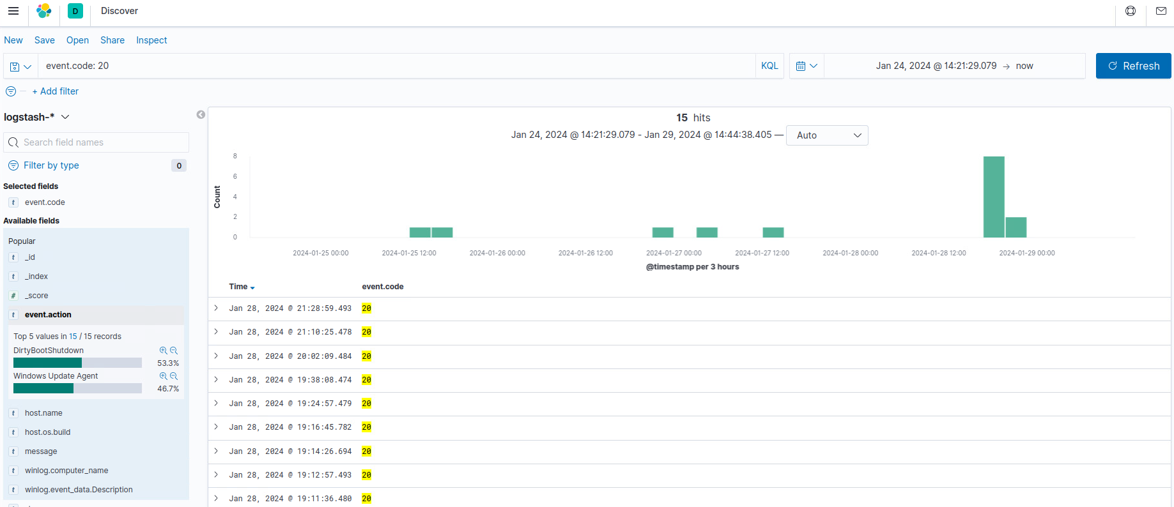Click the tallest histogram bar

point(993,197)
